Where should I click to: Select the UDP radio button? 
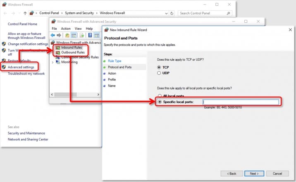(159, 73)
